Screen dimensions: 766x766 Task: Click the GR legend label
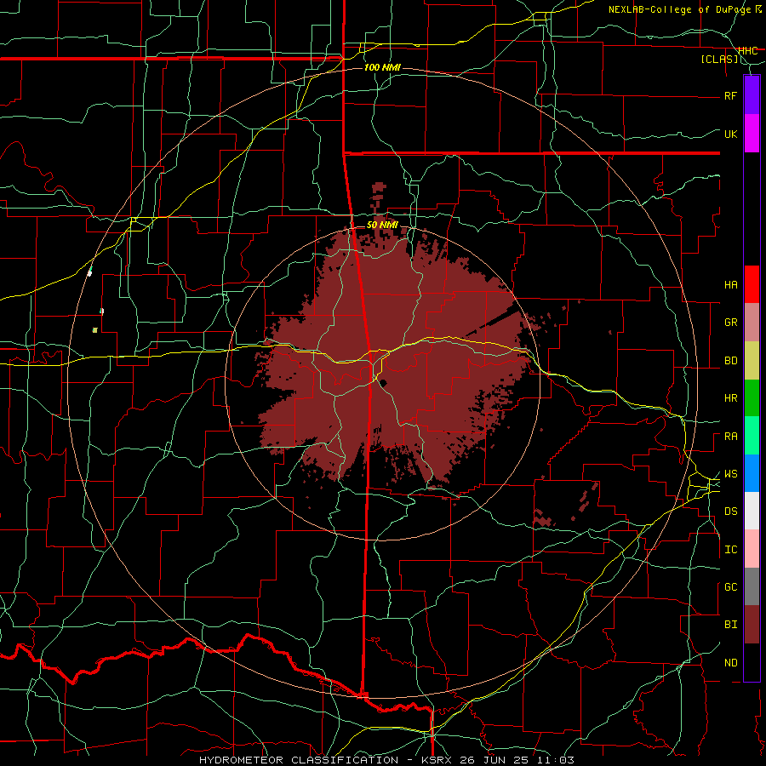(731, 323)
